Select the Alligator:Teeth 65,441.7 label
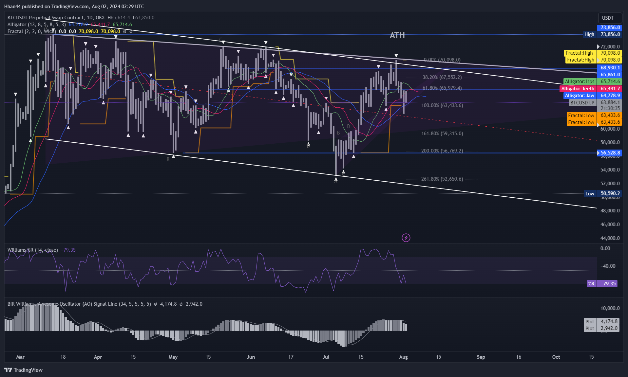628x377 pixels. (591, 89)
